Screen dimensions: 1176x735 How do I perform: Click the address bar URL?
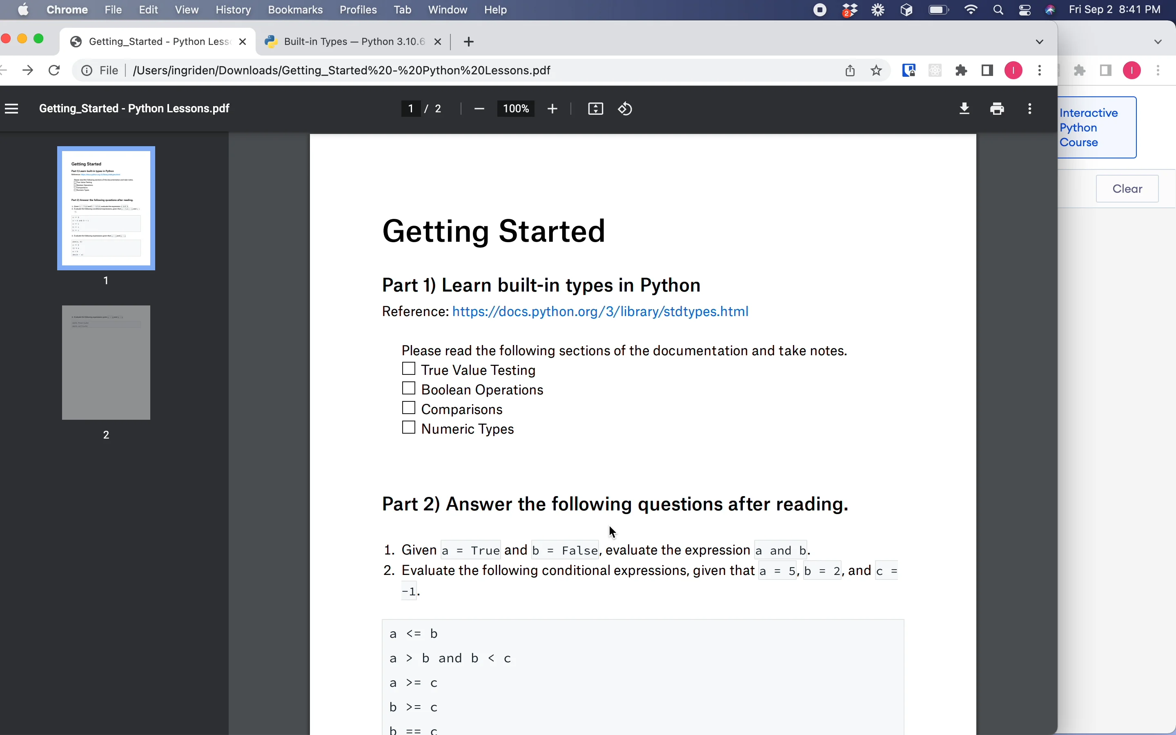tap(342, 71)
